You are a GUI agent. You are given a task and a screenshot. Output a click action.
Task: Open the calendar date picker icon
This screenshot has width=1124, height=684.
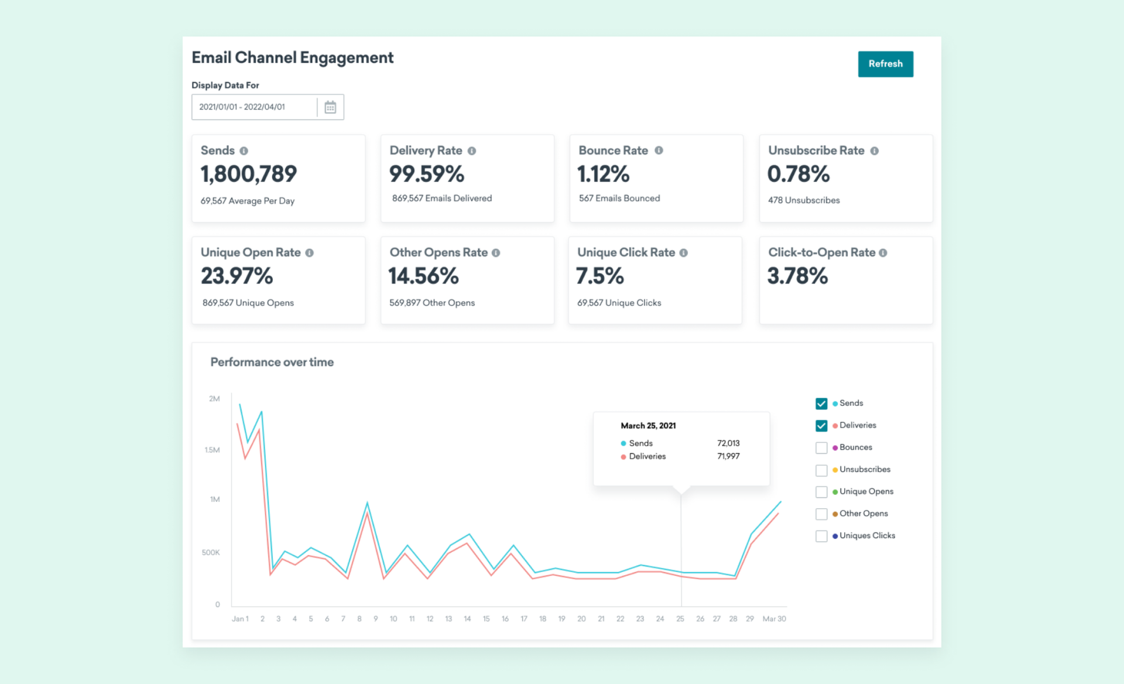330,107
